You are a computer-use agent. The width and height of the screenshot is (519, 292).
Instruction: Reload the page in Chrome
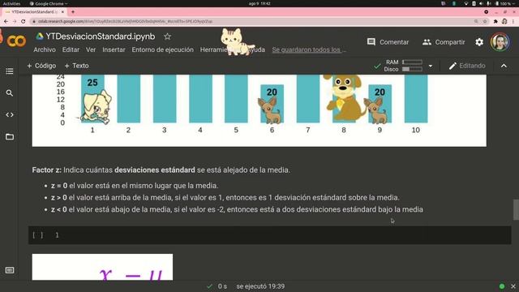(x=23, y=21)
